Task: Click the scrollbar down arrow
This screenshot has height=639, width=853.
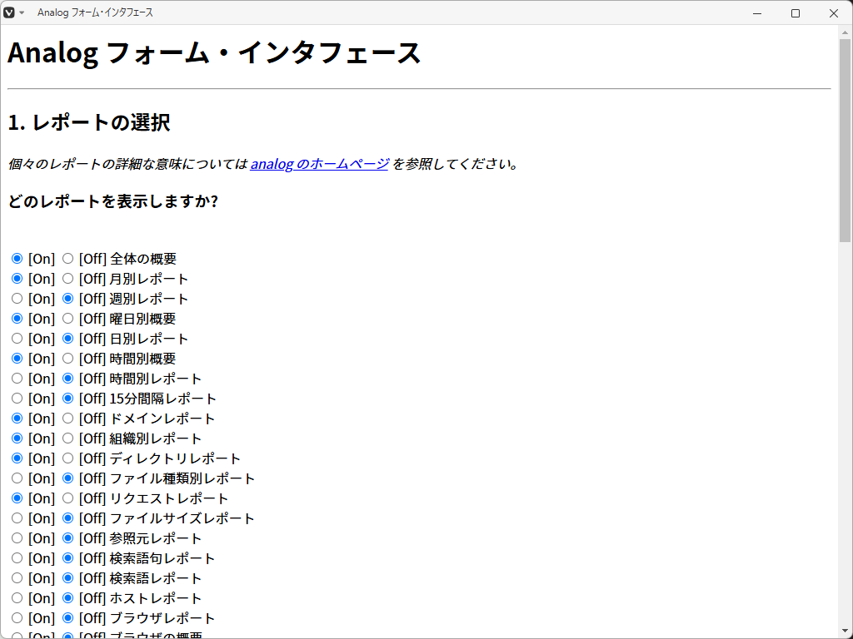Action: (845, 632)
